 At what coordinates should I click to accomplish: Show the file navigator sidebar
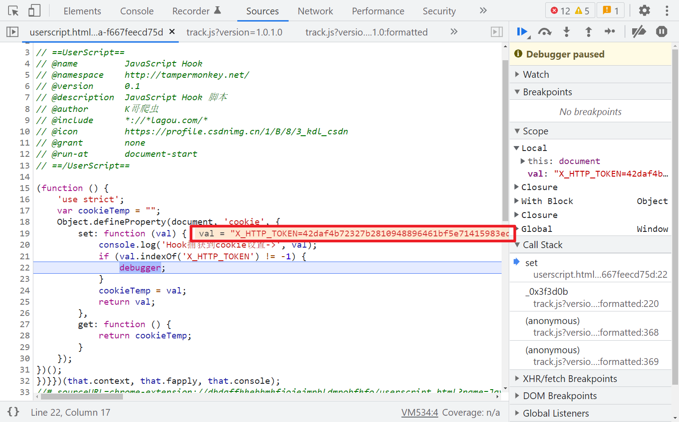(12, 32)
